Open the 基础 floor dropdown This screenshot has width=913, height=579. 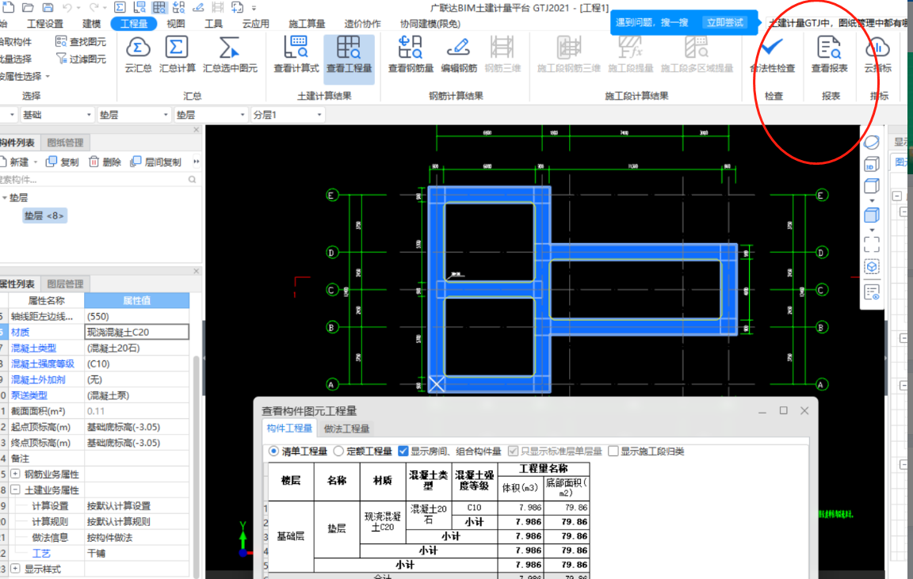56,115
